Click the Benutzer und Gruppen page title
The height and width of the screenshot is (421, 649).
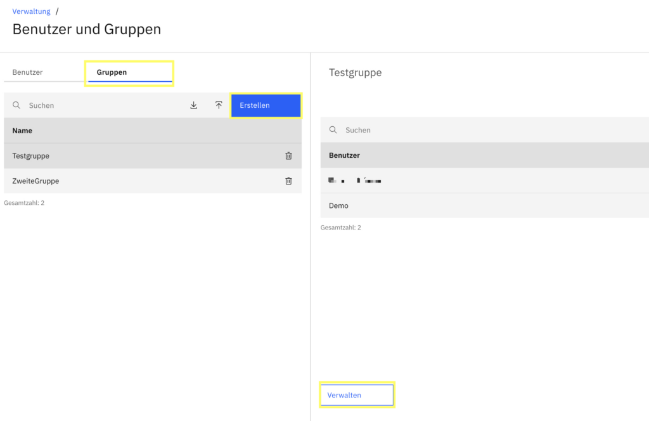[x=86, y=29]
